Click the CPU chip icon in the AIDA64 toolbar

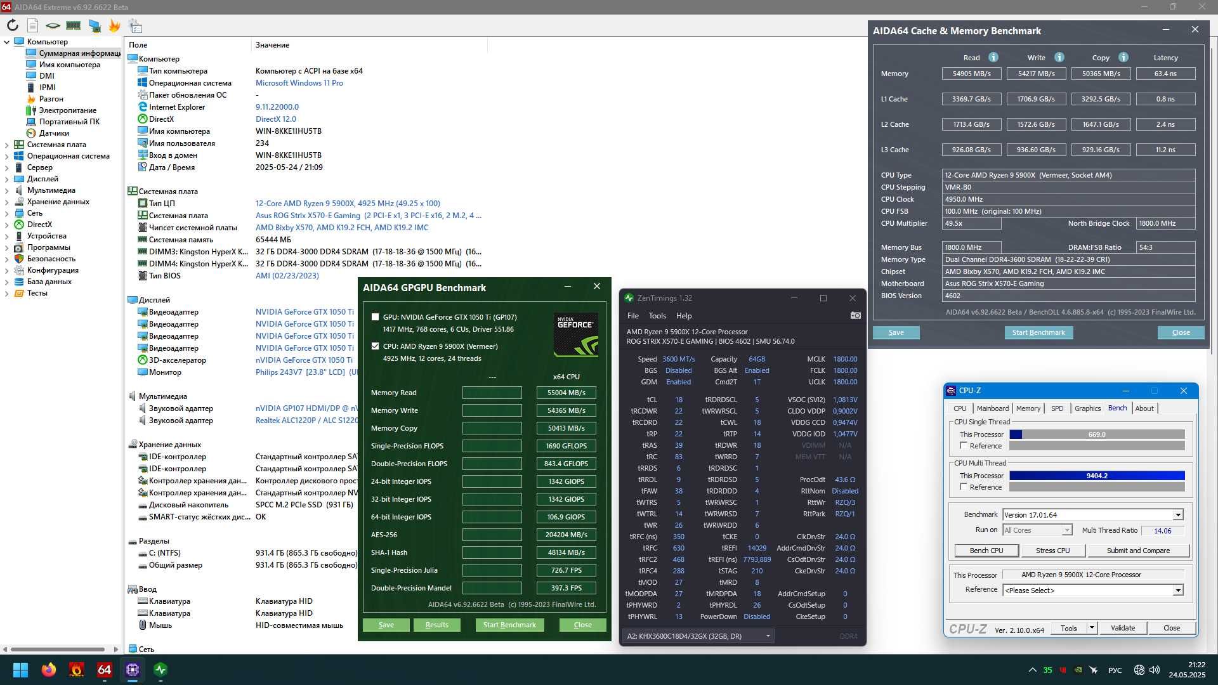click(53, 25)
